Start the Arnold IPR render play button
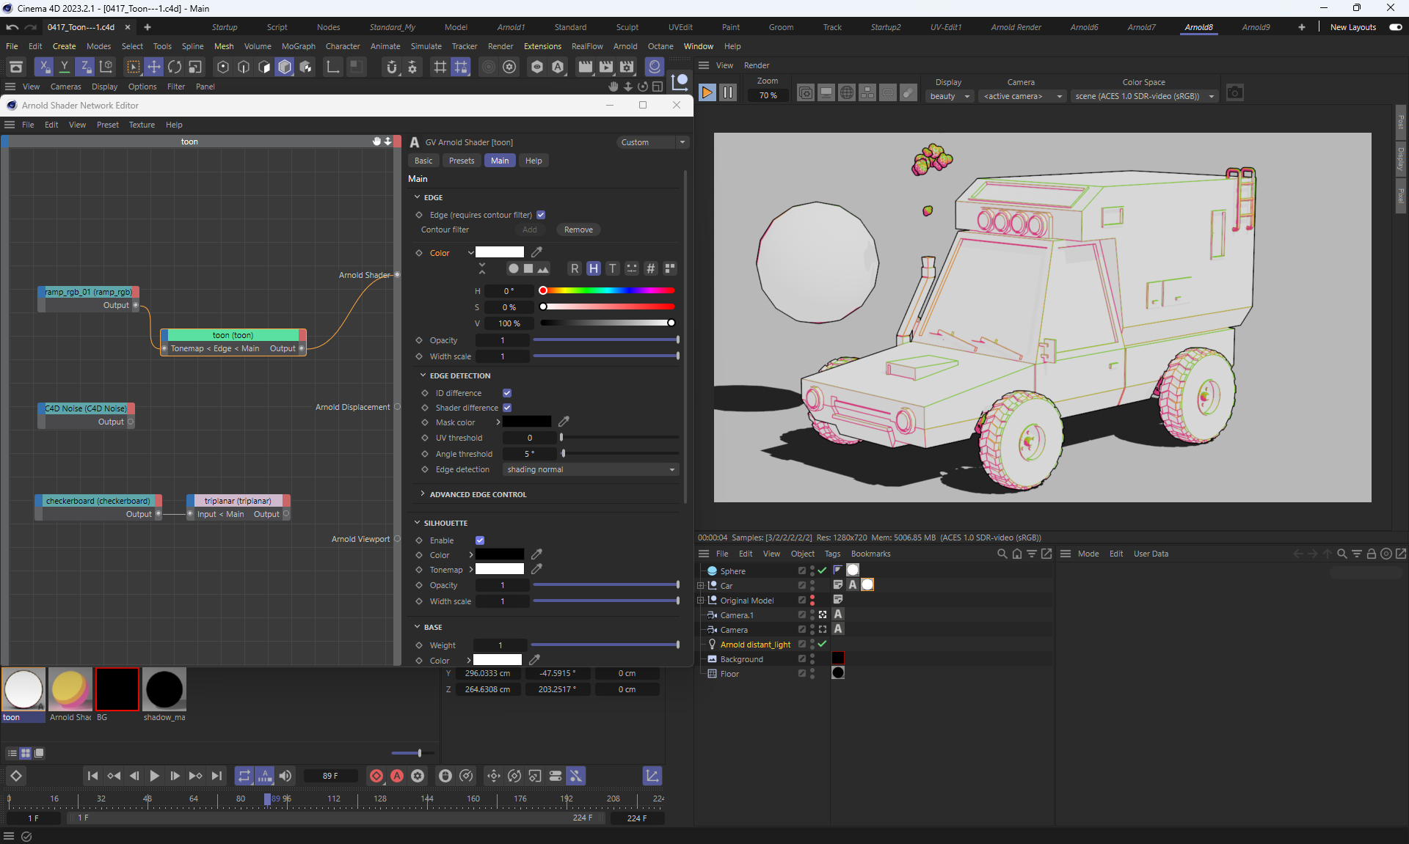The image size is (1409, 844). pyautogui.click(x=707, y=93)
